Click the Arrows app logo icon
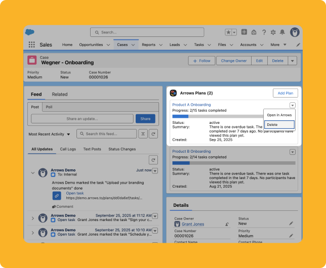 174,93
